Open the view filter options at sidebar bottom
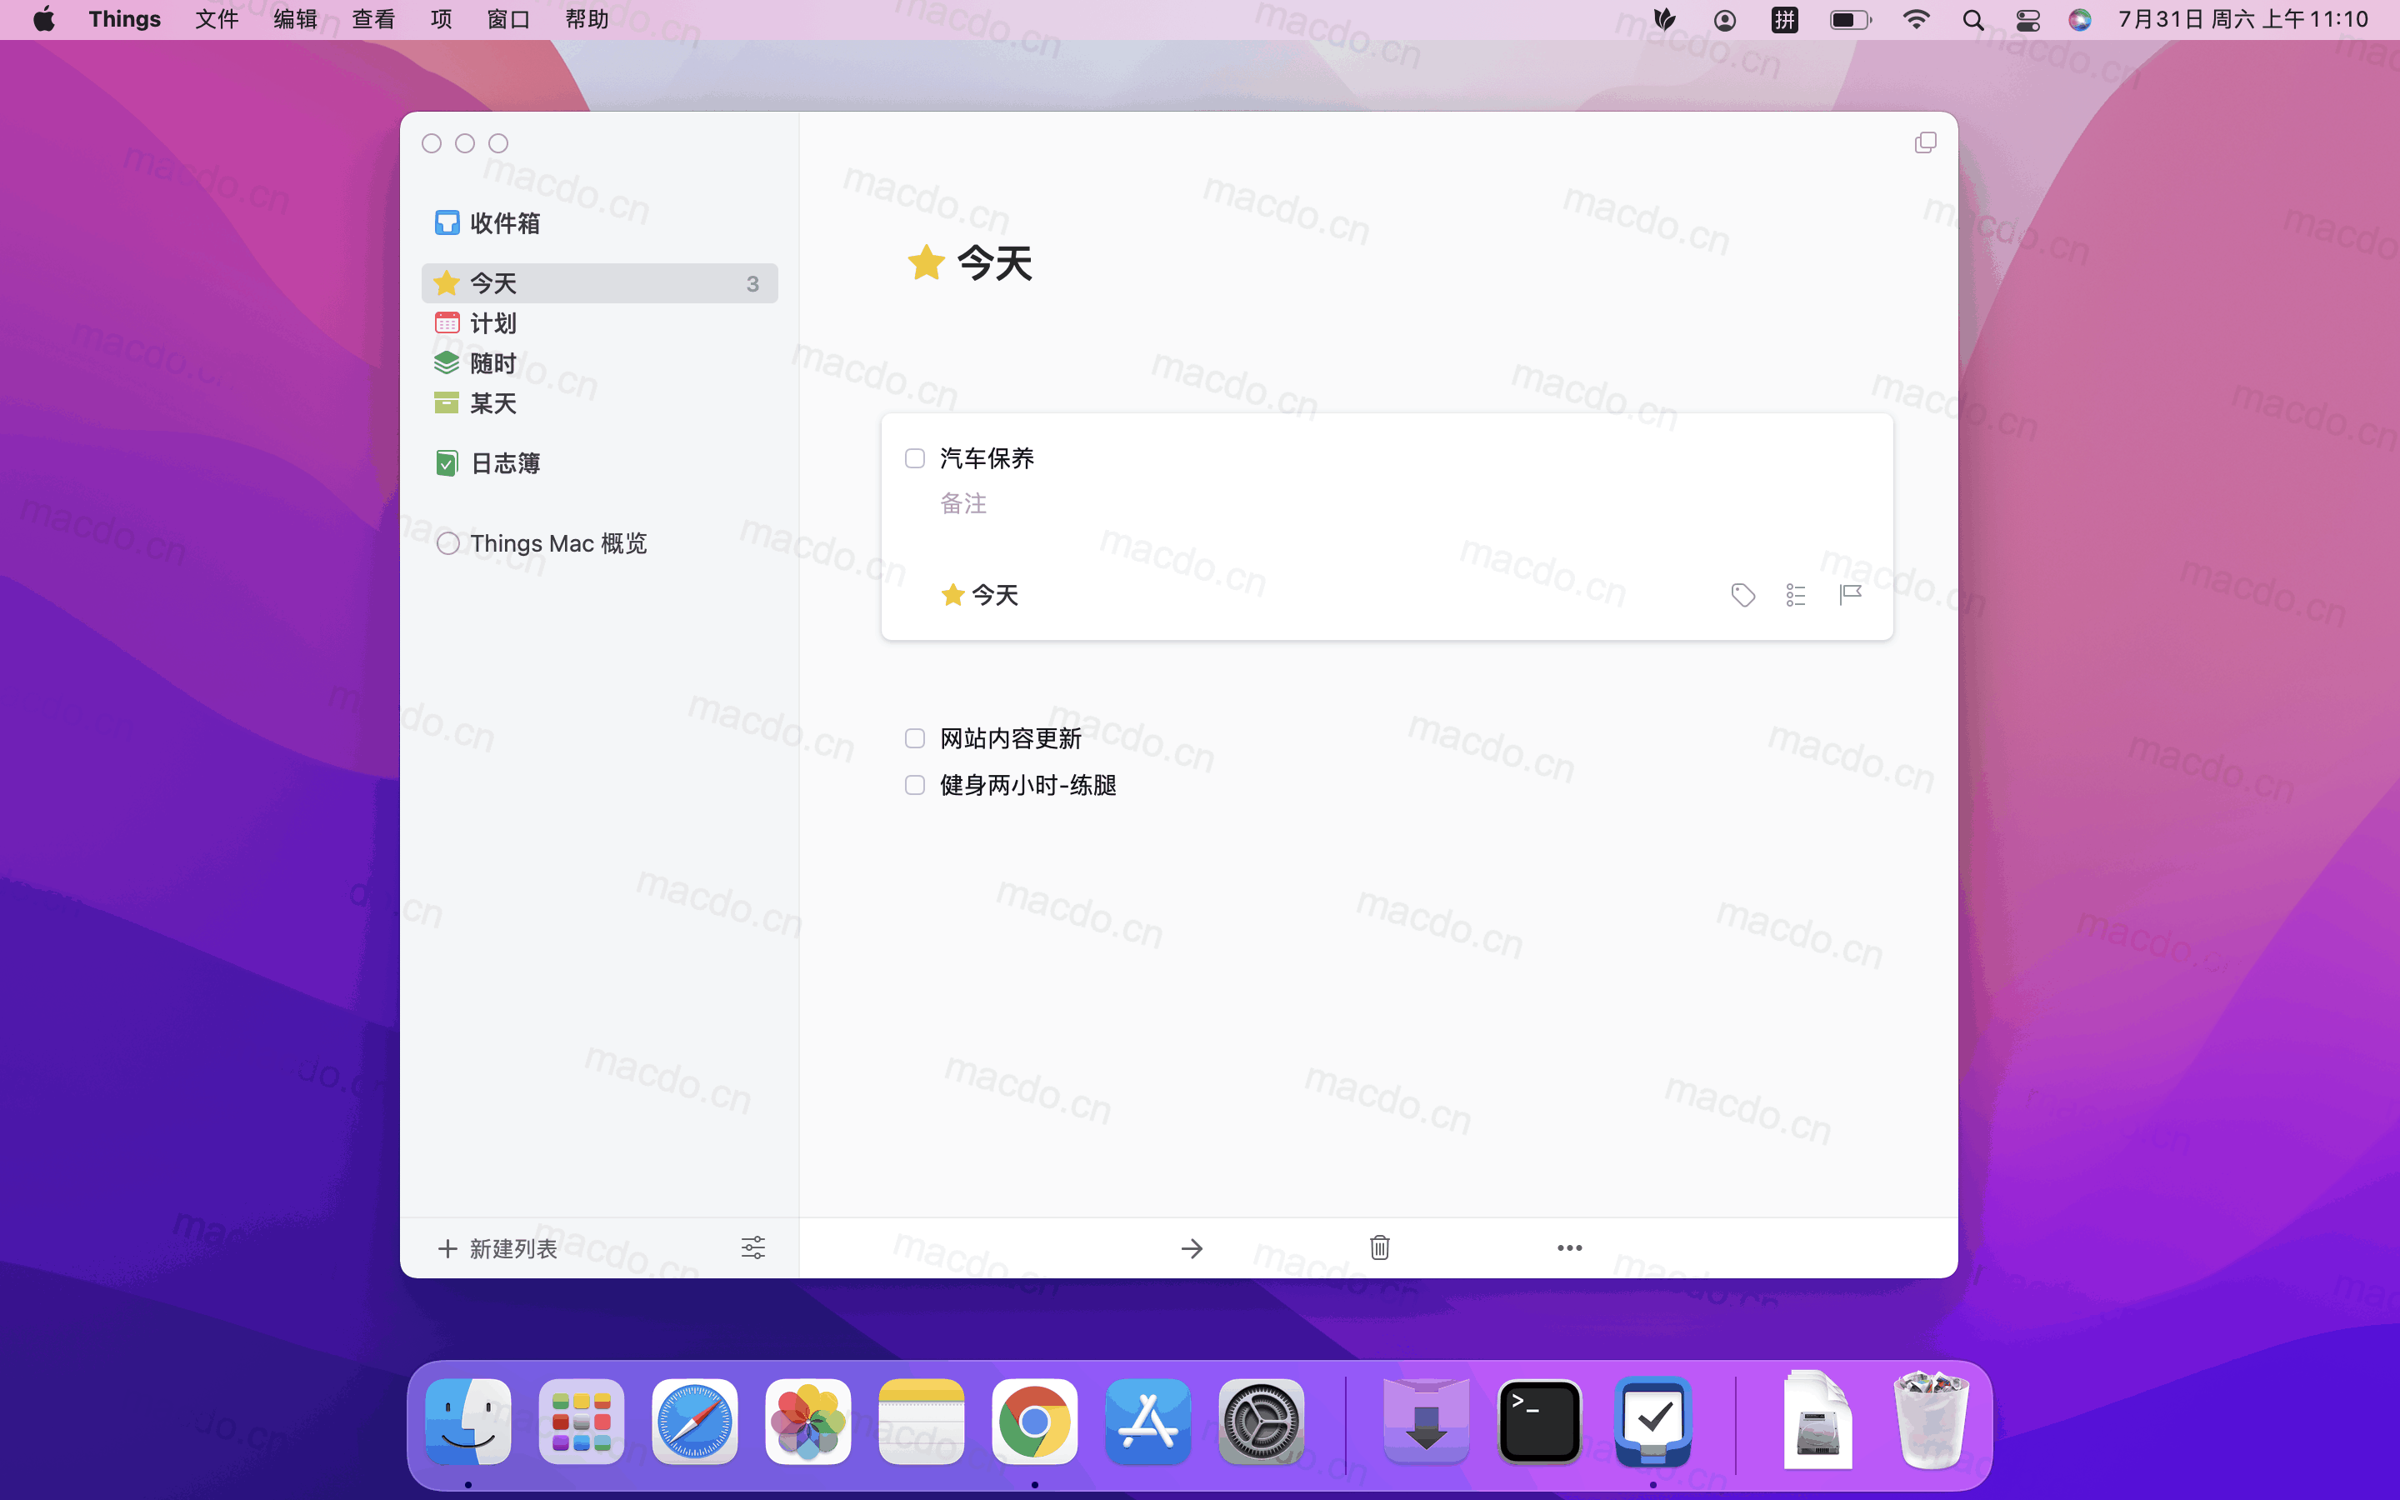 pos(752,1248)
